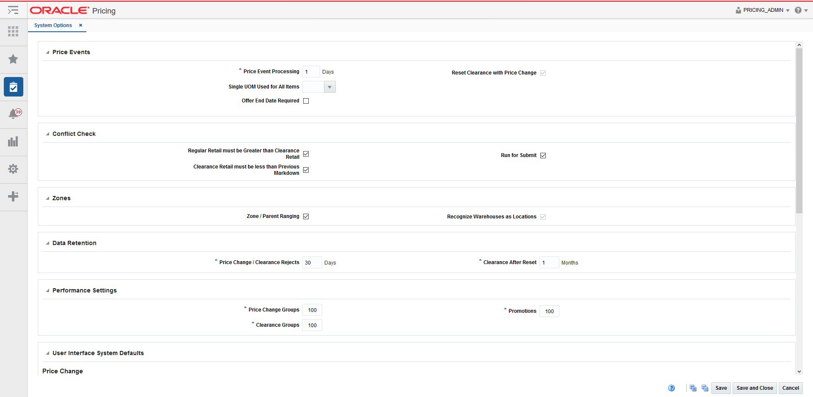Toggle Regular Retail Greater than Clearance Retail checkbox
This screenshot has width=813, height=397.
click(306, 154)
